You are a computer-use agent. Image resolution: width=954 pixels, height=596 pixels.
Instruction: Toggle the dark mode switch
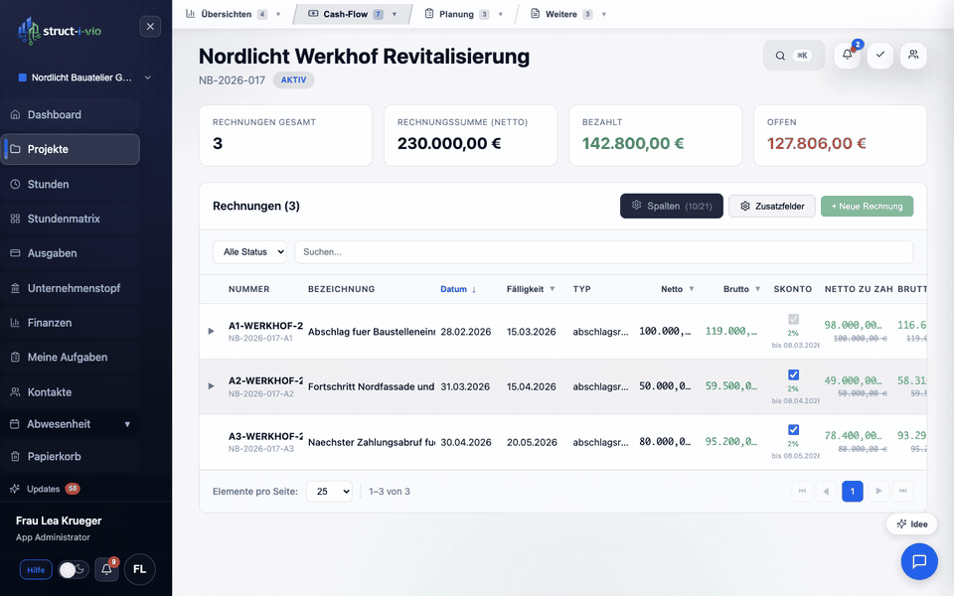pos(73,569)
